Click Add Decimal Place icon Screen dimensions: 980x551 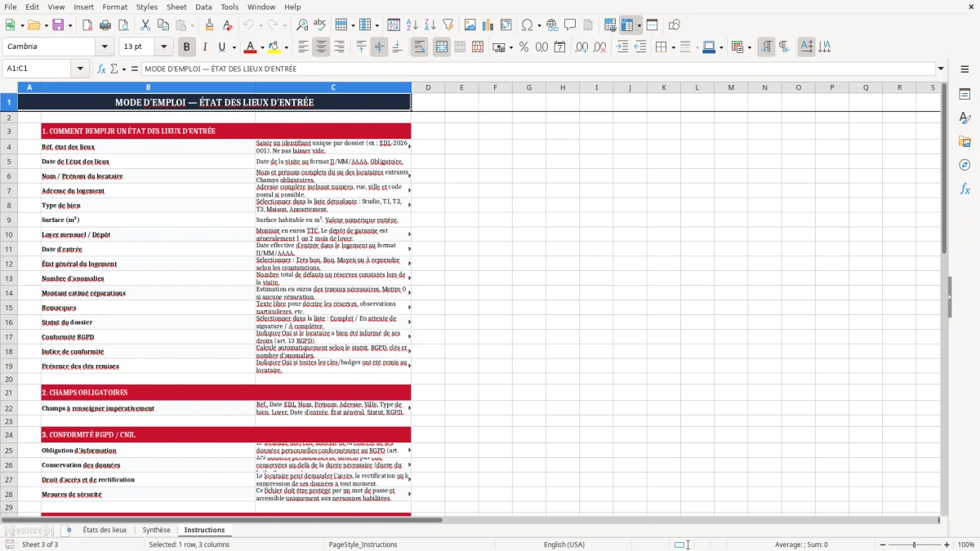pos(581,47)
